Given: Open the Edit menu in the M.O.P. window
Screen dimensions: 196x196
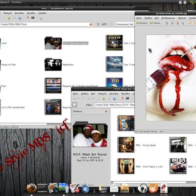Looking at the screenshot, I should [85, 94].
